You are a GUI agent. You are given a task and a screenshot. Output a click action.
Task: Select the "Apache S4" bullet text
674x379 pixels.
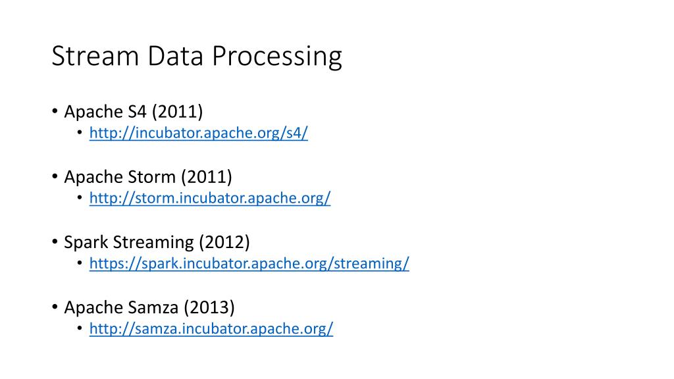point(105,112)
